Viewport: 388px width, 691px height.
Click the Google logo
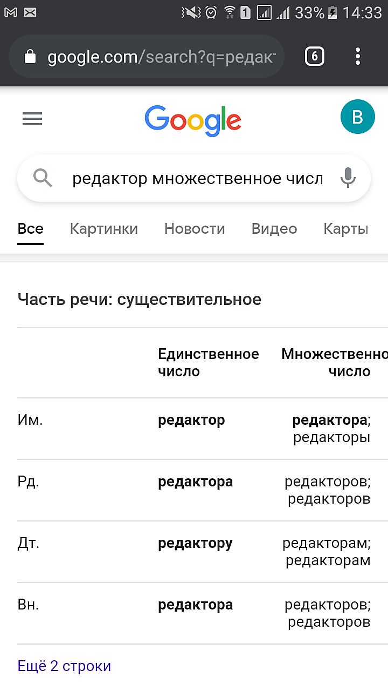193,120
